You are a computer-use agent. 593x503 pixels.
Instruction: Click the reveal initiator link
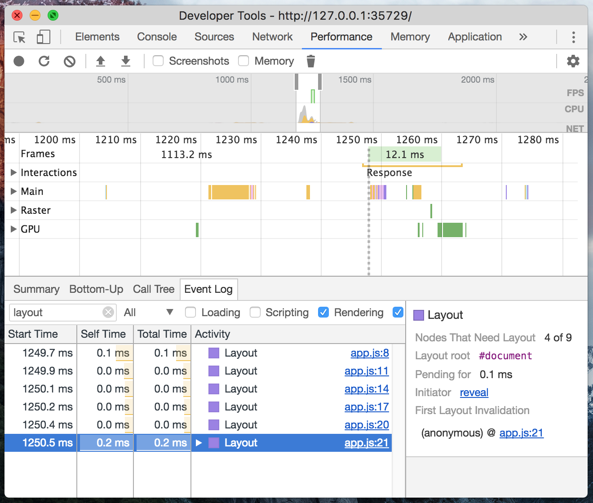click(x=474, y=393)
